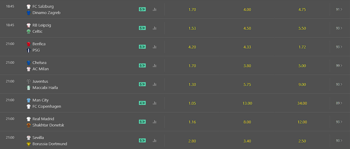Click the green 4 badge on Man City row

point(142,103)
